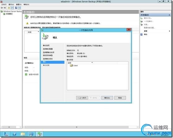Click the 备份(A) button to start backup

tap(107, 98)
